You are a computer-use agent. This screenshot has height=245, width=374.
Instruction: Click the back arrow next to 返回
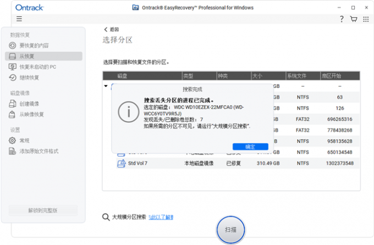click(106, 29)
